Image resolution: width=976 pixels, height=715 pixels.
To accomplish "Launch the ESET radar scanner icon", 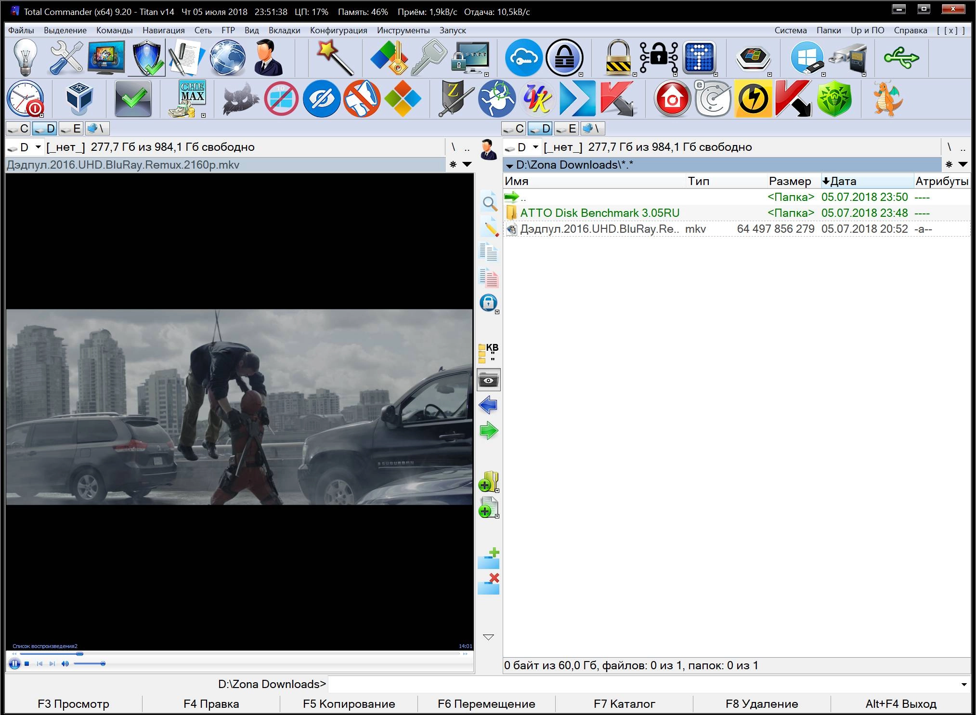I will click(x=713, y=99).
